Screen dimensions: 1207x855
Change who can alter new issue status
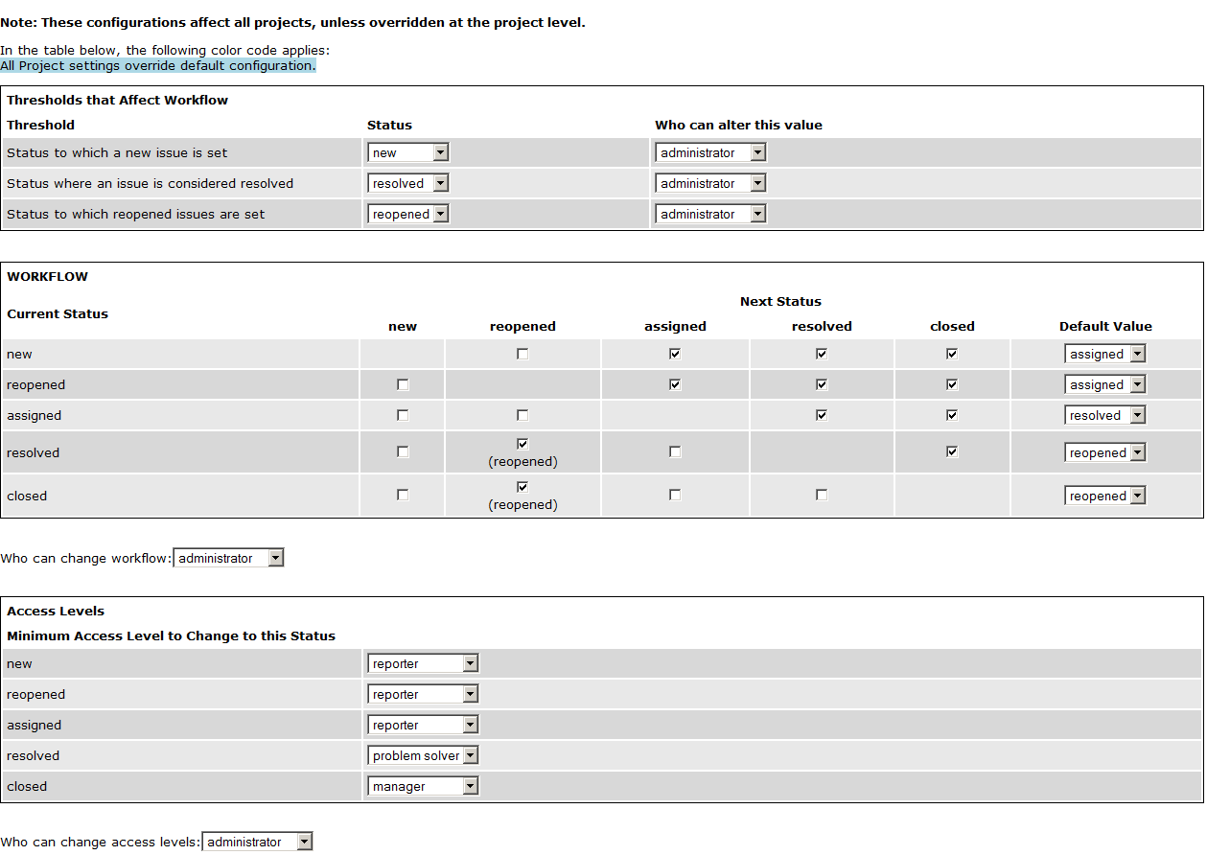click(x=709, y=152)
